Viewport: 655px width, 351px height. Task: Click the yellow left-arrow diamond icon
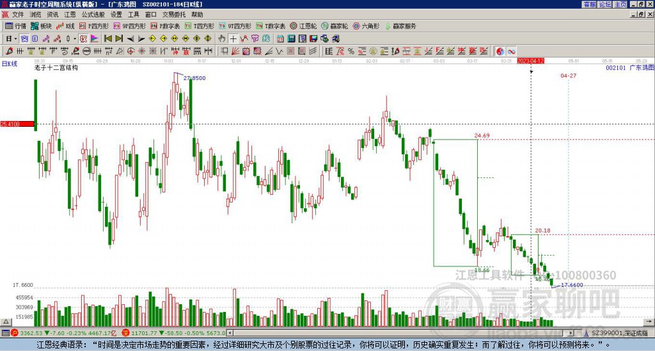click(152, 39)
